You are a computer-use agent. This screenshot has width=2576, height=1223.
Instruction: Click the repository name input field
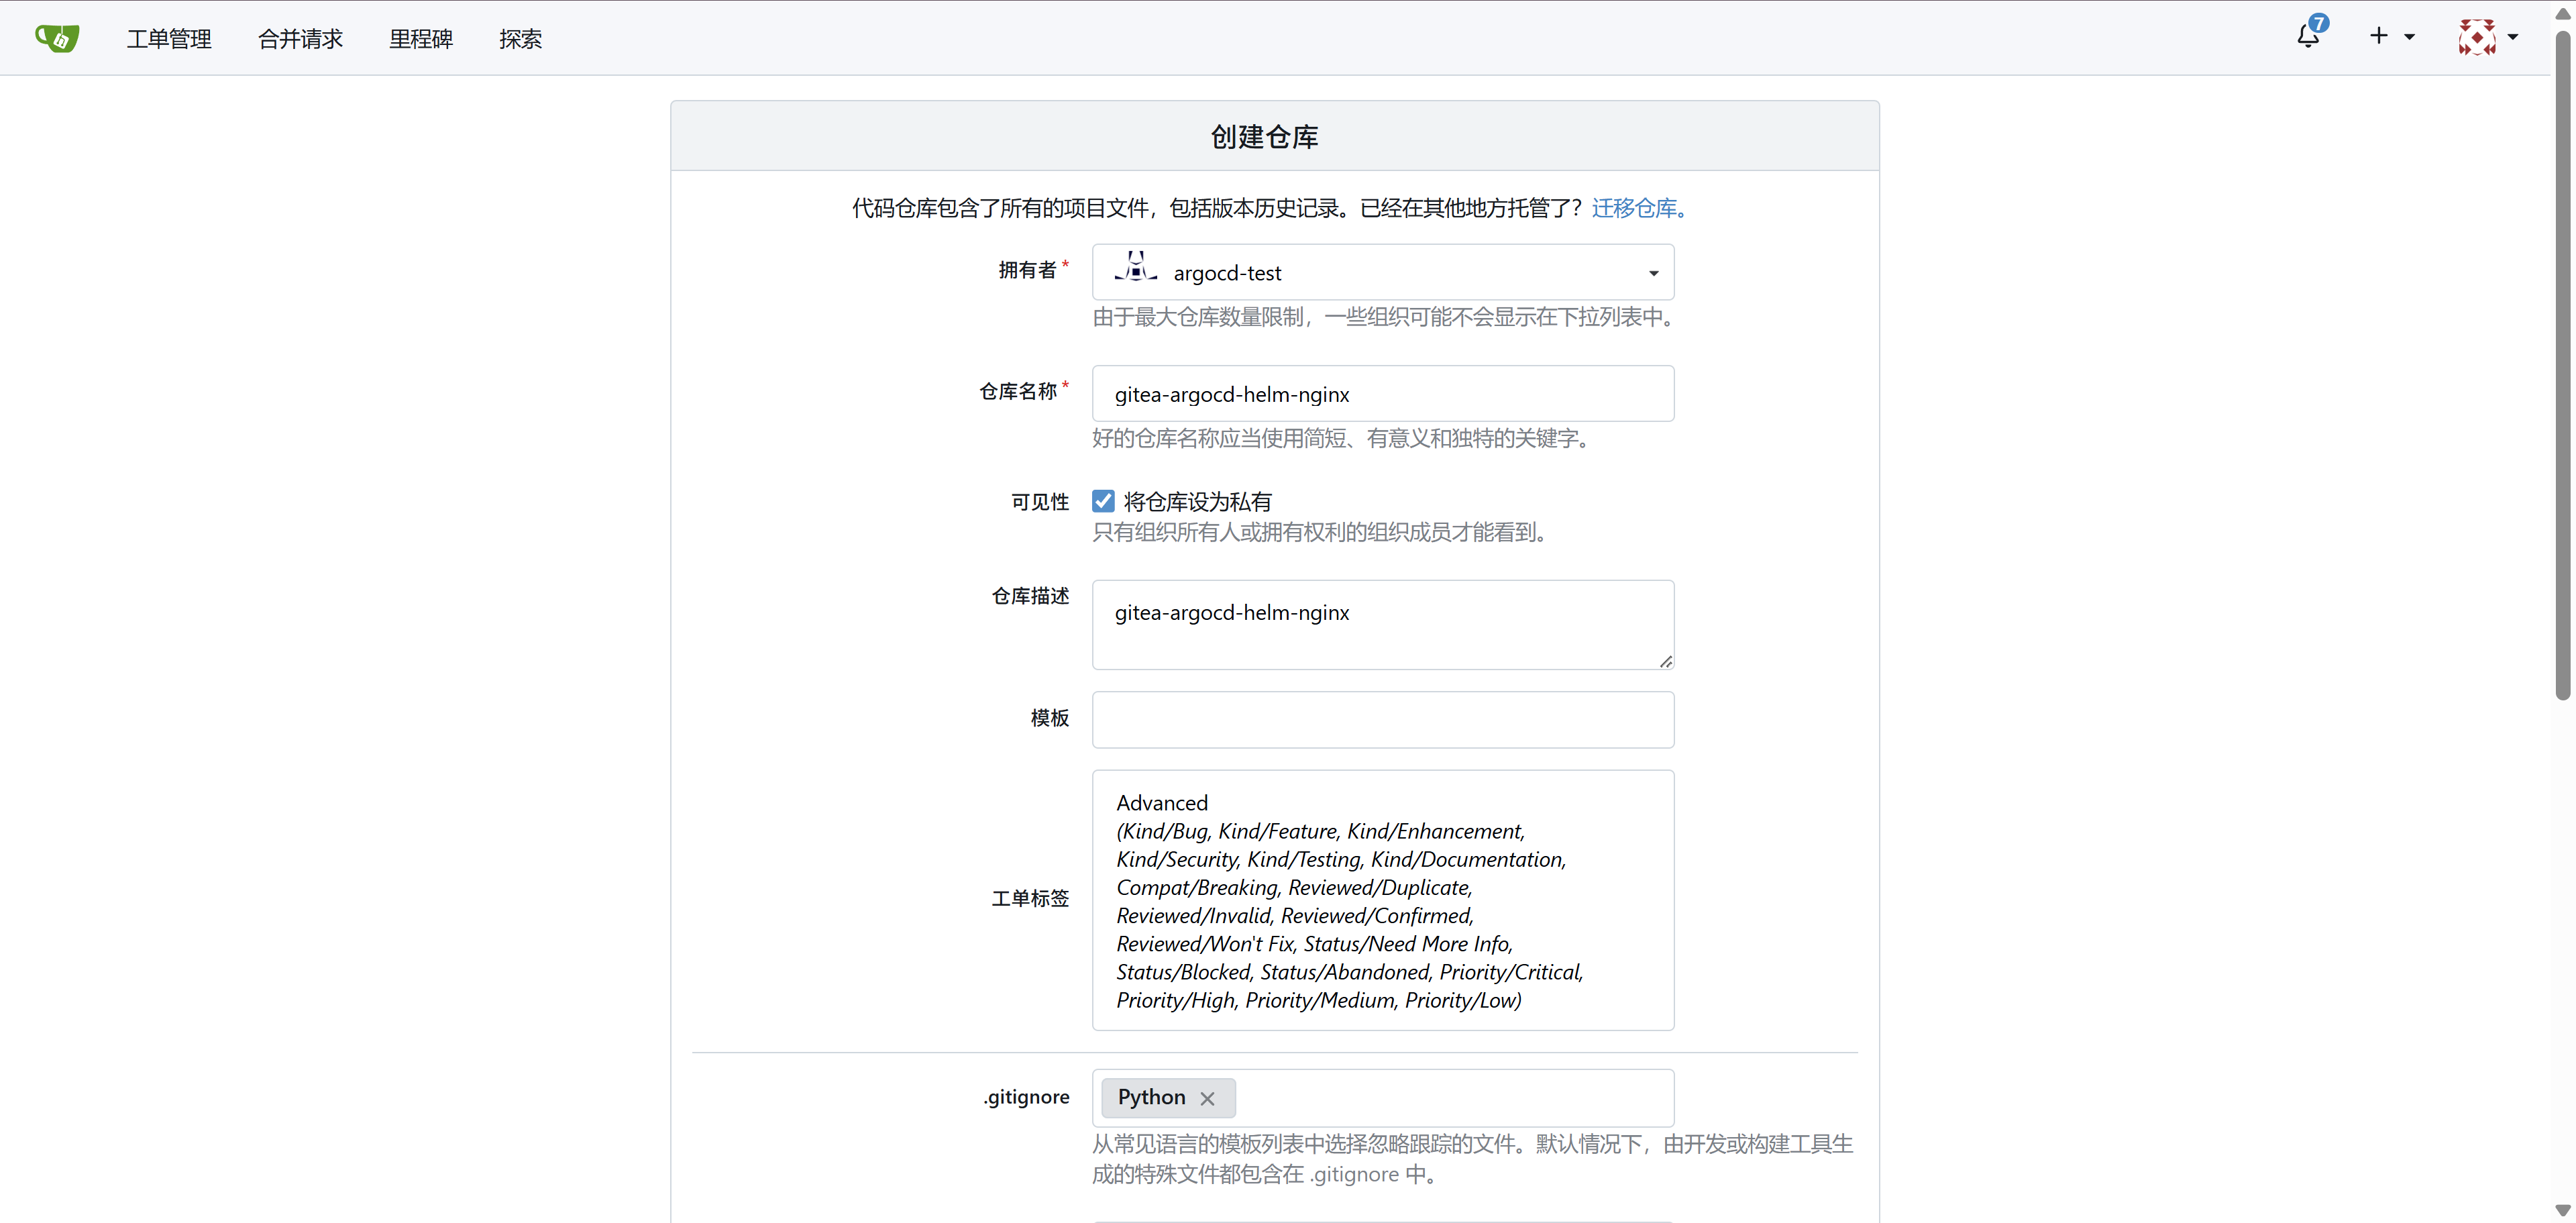(x=1383, y=394)
